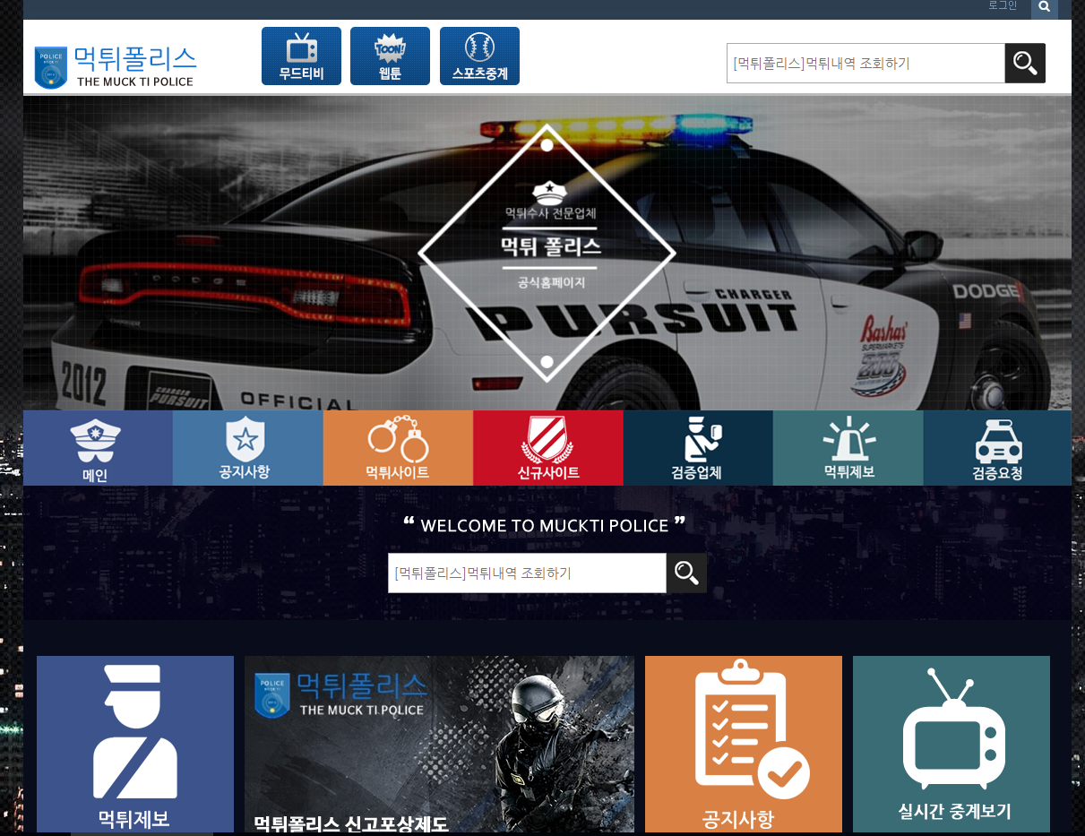Open the 먹튀제보 police officer tile
The height and width of the screenshot is (836, 1085).
135,744
